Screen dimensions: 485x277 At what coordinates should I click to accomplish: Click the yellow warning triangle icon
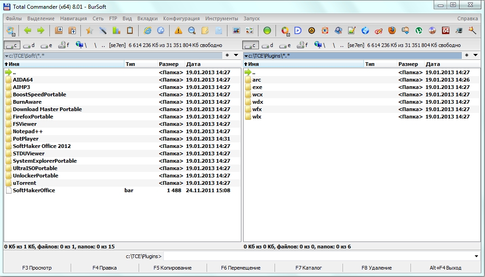178,31
